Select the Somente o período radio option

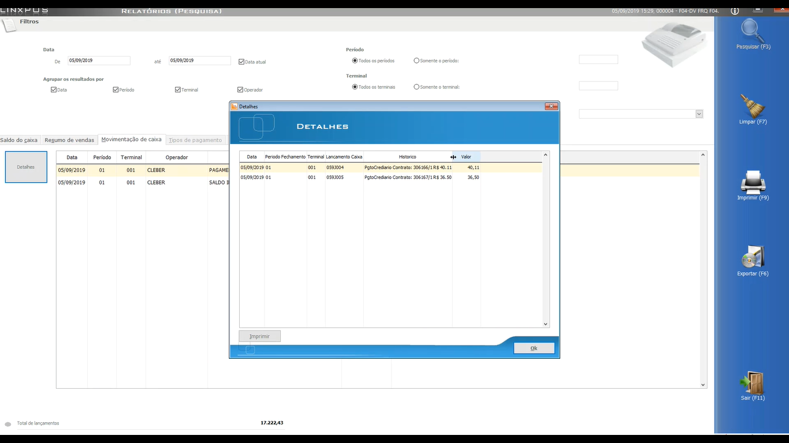click(x=416, y=61)
